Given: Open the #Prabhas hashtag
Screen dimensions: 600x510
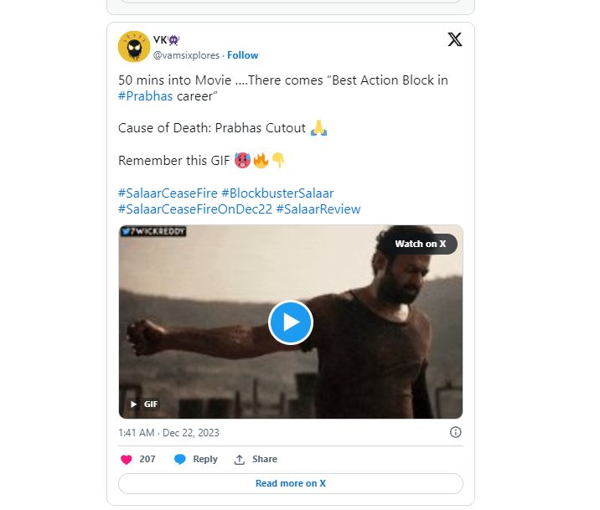Looking at the screenshot, I should (146, 95).
